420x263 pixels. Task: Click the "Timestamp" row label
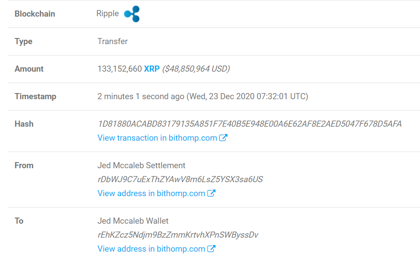35,97
